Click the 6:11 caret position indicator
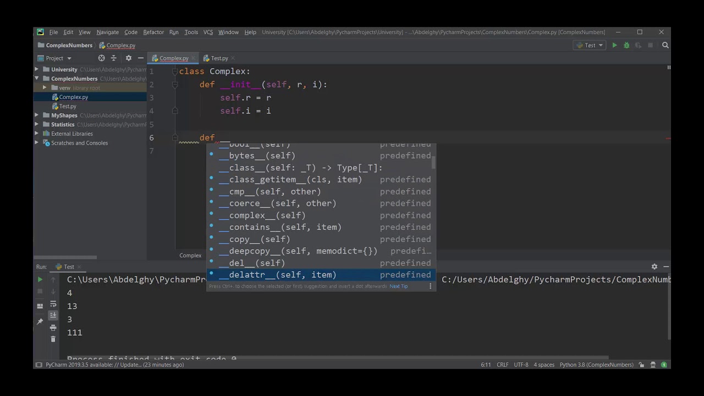Image resolution: width=704 pixels, height=396 pixels. (x=486, y=365)
